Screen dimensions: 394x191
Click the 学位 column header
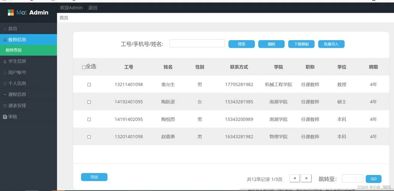(342, 67)
